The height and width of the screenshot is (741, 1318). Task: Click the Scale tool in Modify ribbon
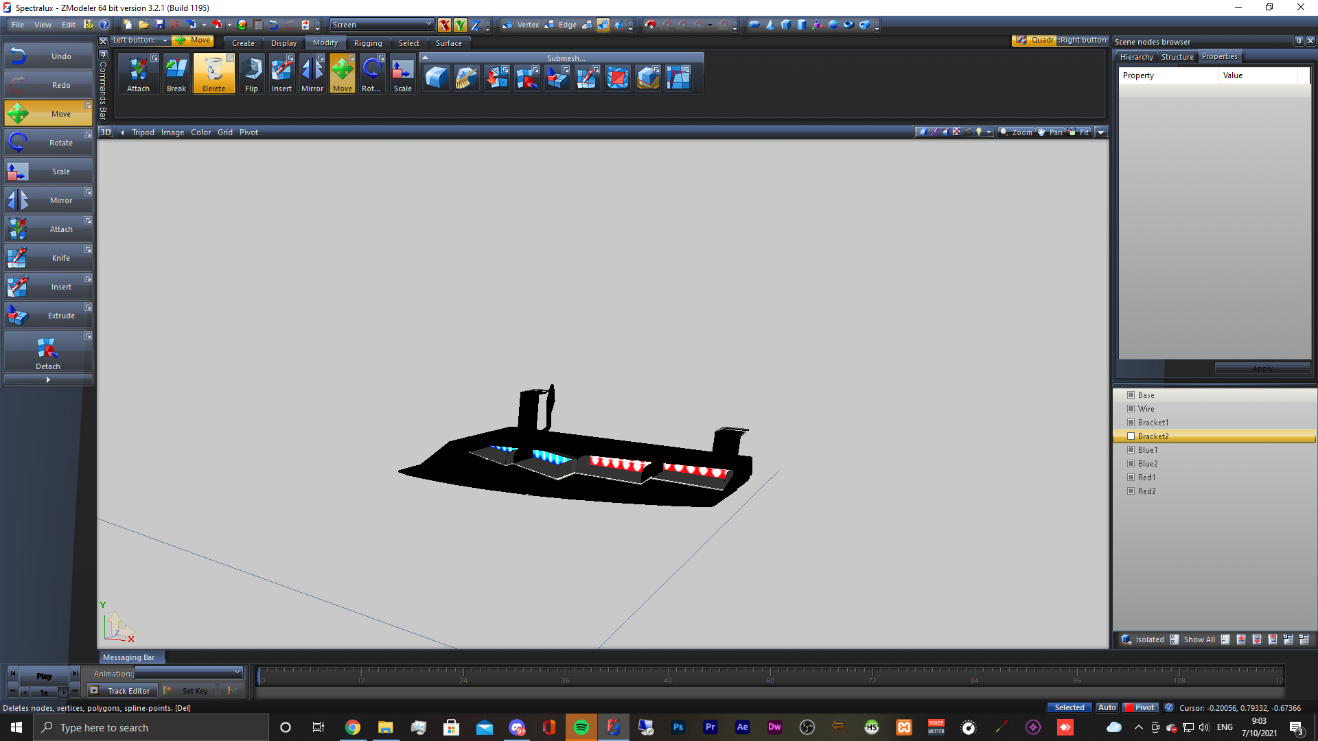click(402, 74)
